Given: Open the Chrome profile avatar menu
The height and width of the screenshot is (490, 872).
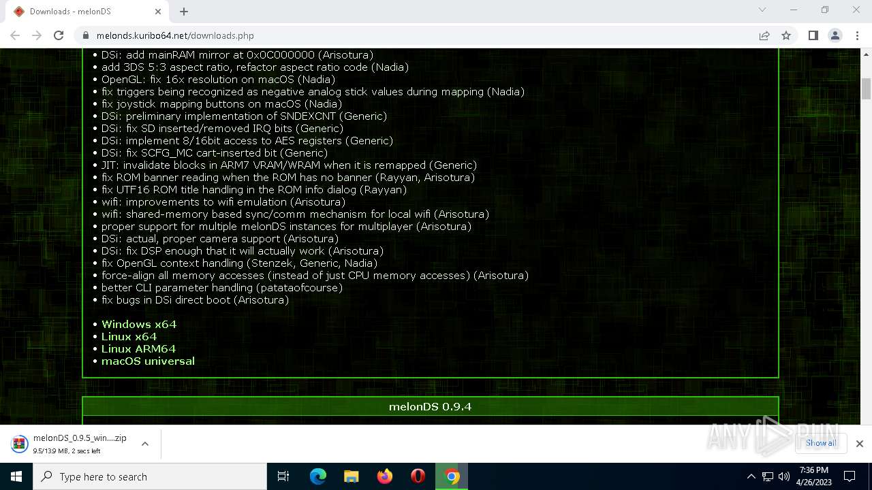Looking at the screenshot, I should point(835,35).
